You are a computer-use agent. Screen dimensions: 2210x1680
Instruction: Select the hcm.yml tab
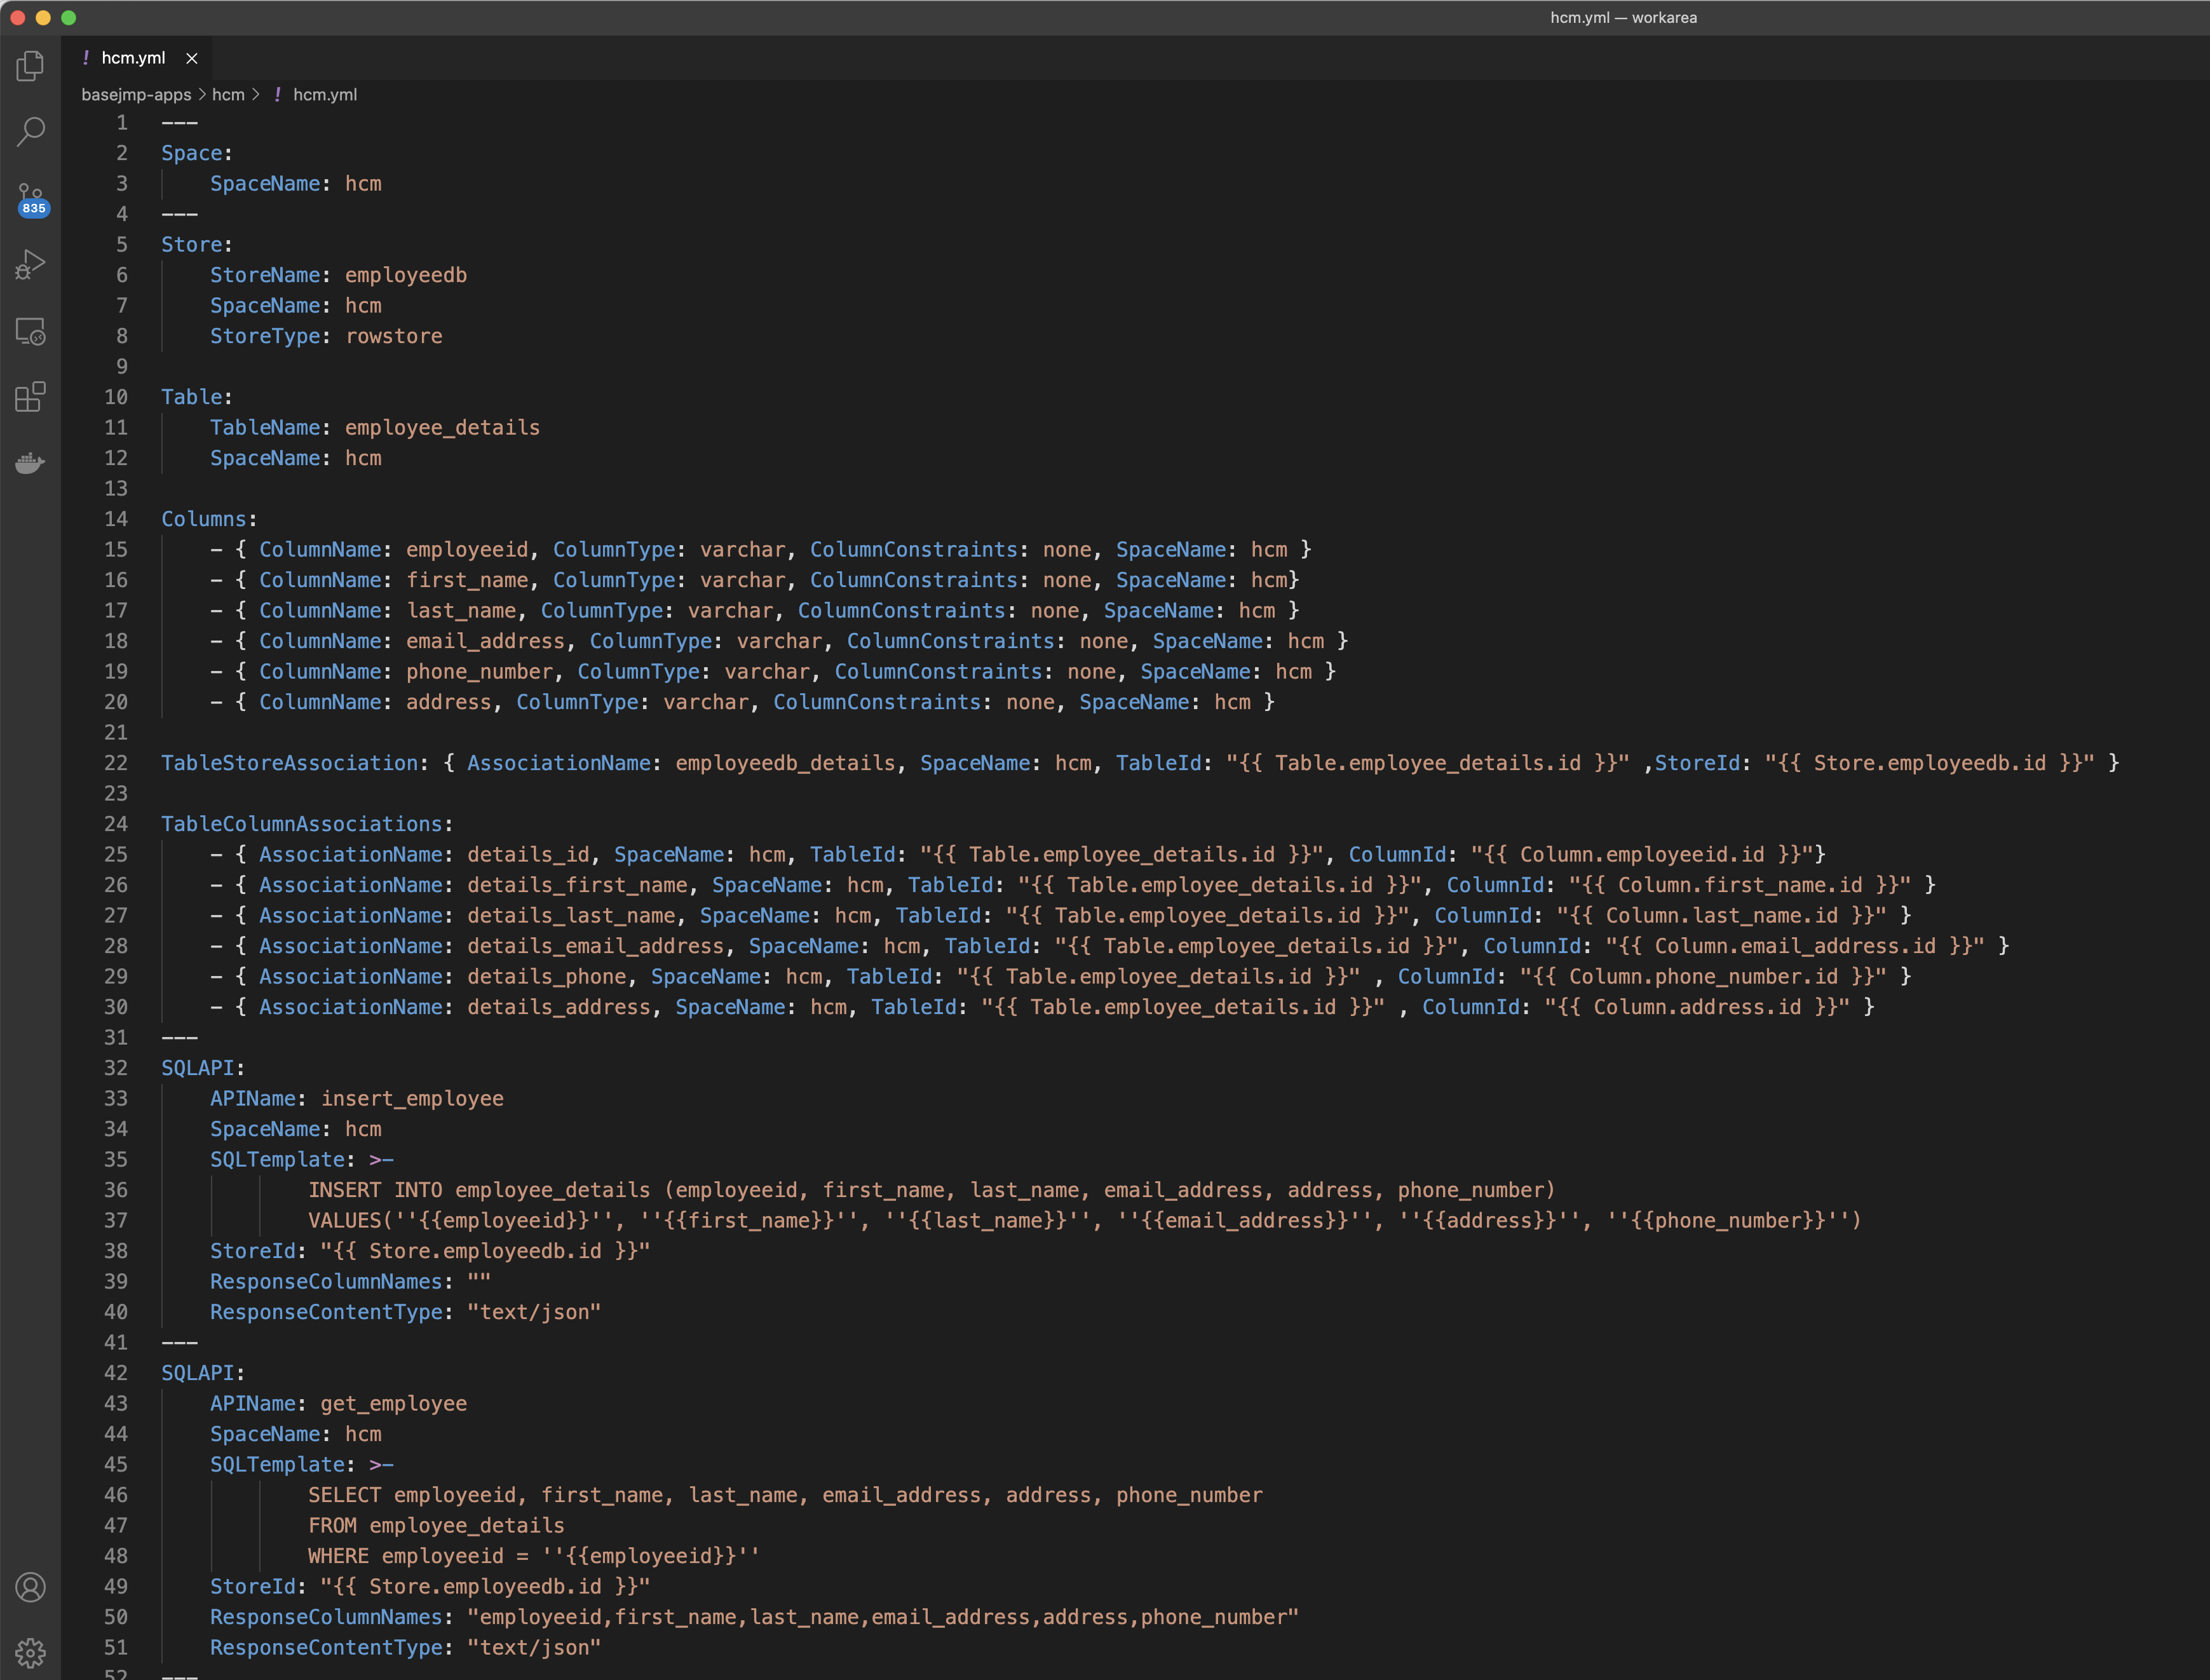tap(132, 58)
